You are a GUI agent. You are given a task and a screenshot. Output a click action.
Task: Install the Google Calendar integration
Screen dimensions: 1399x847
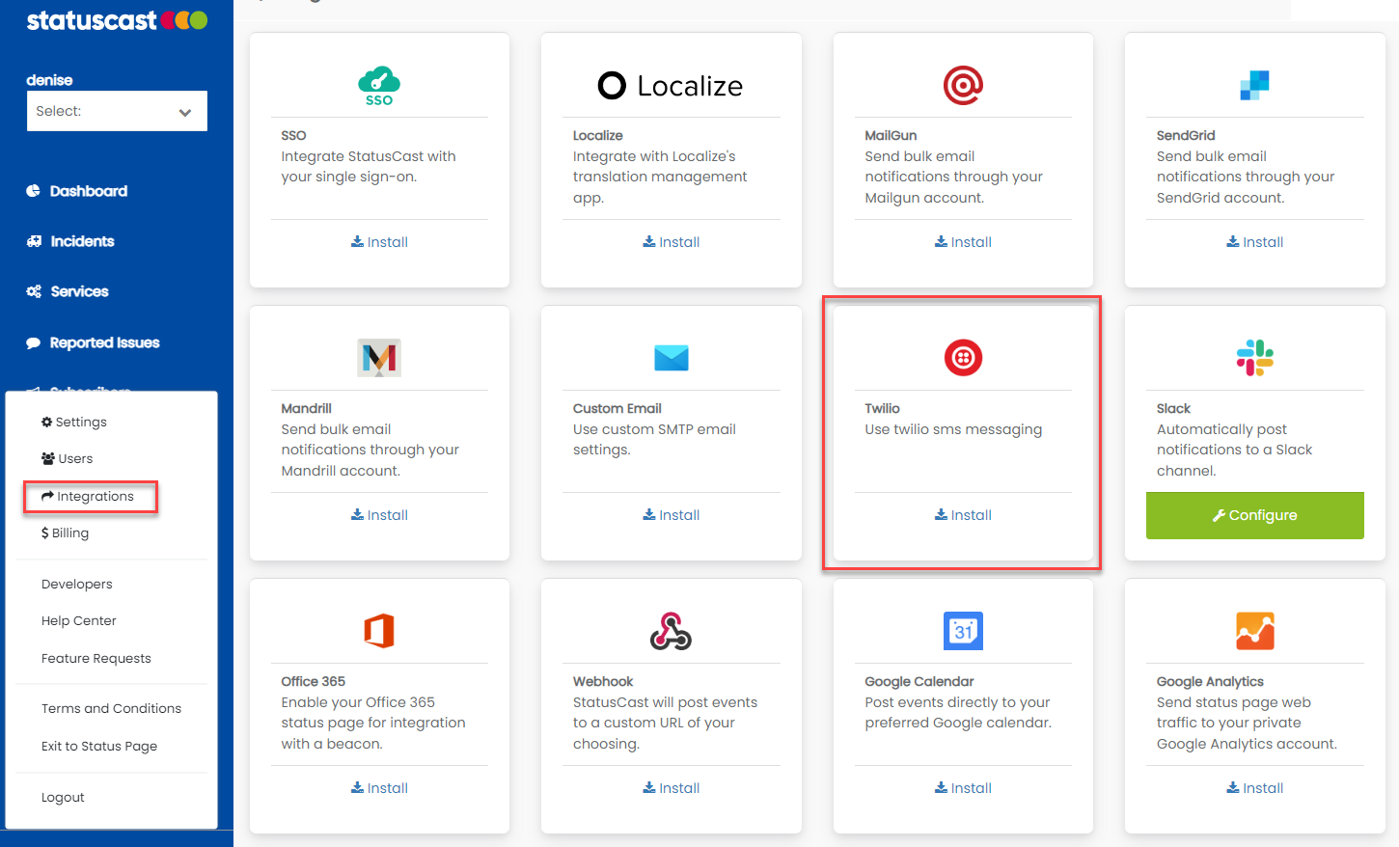pos(963,788)
